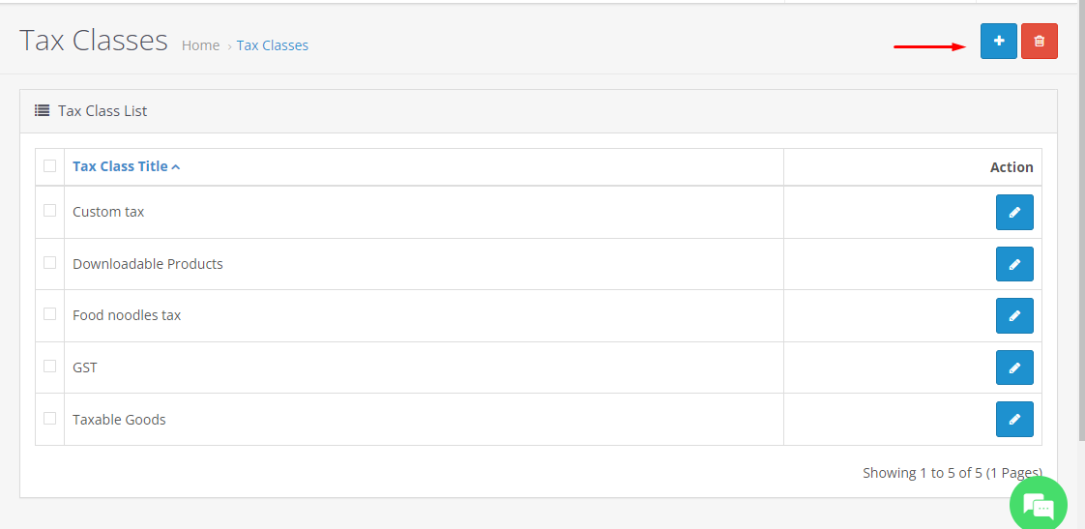
Task: Sort by Tax Class Title column
Action: [120, 166]
